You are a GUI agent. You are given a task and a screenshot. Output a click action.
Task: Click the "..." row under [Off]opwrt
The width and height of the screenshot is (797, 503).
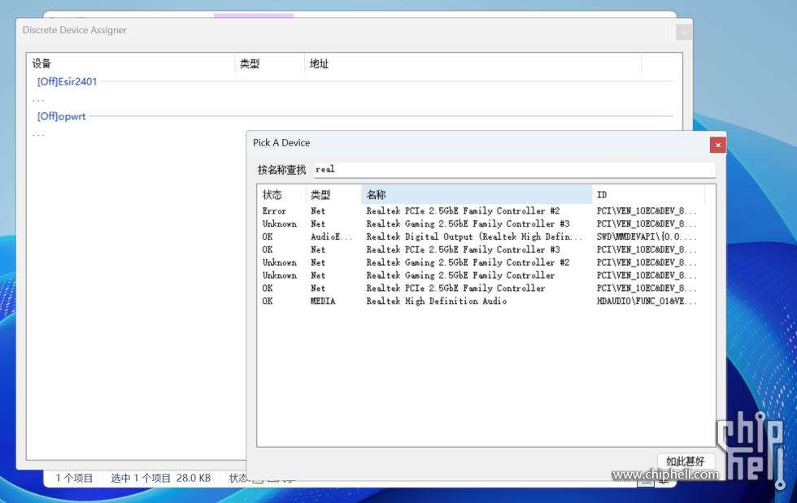pos(39,134)
